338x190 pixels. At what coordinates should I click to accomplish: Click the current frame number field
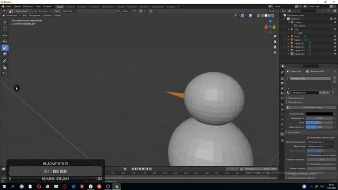(x=232, y=169)
